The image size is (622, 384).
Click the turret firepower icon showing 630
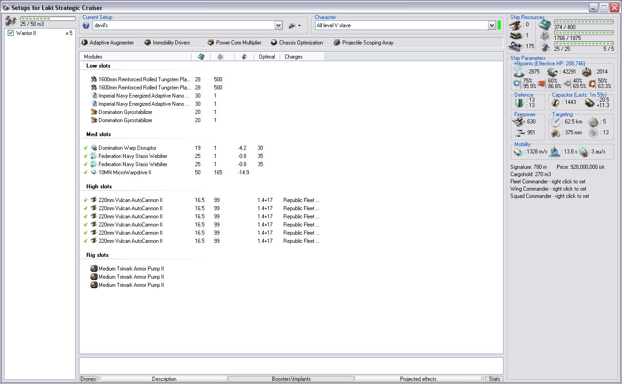click(519, 122)
